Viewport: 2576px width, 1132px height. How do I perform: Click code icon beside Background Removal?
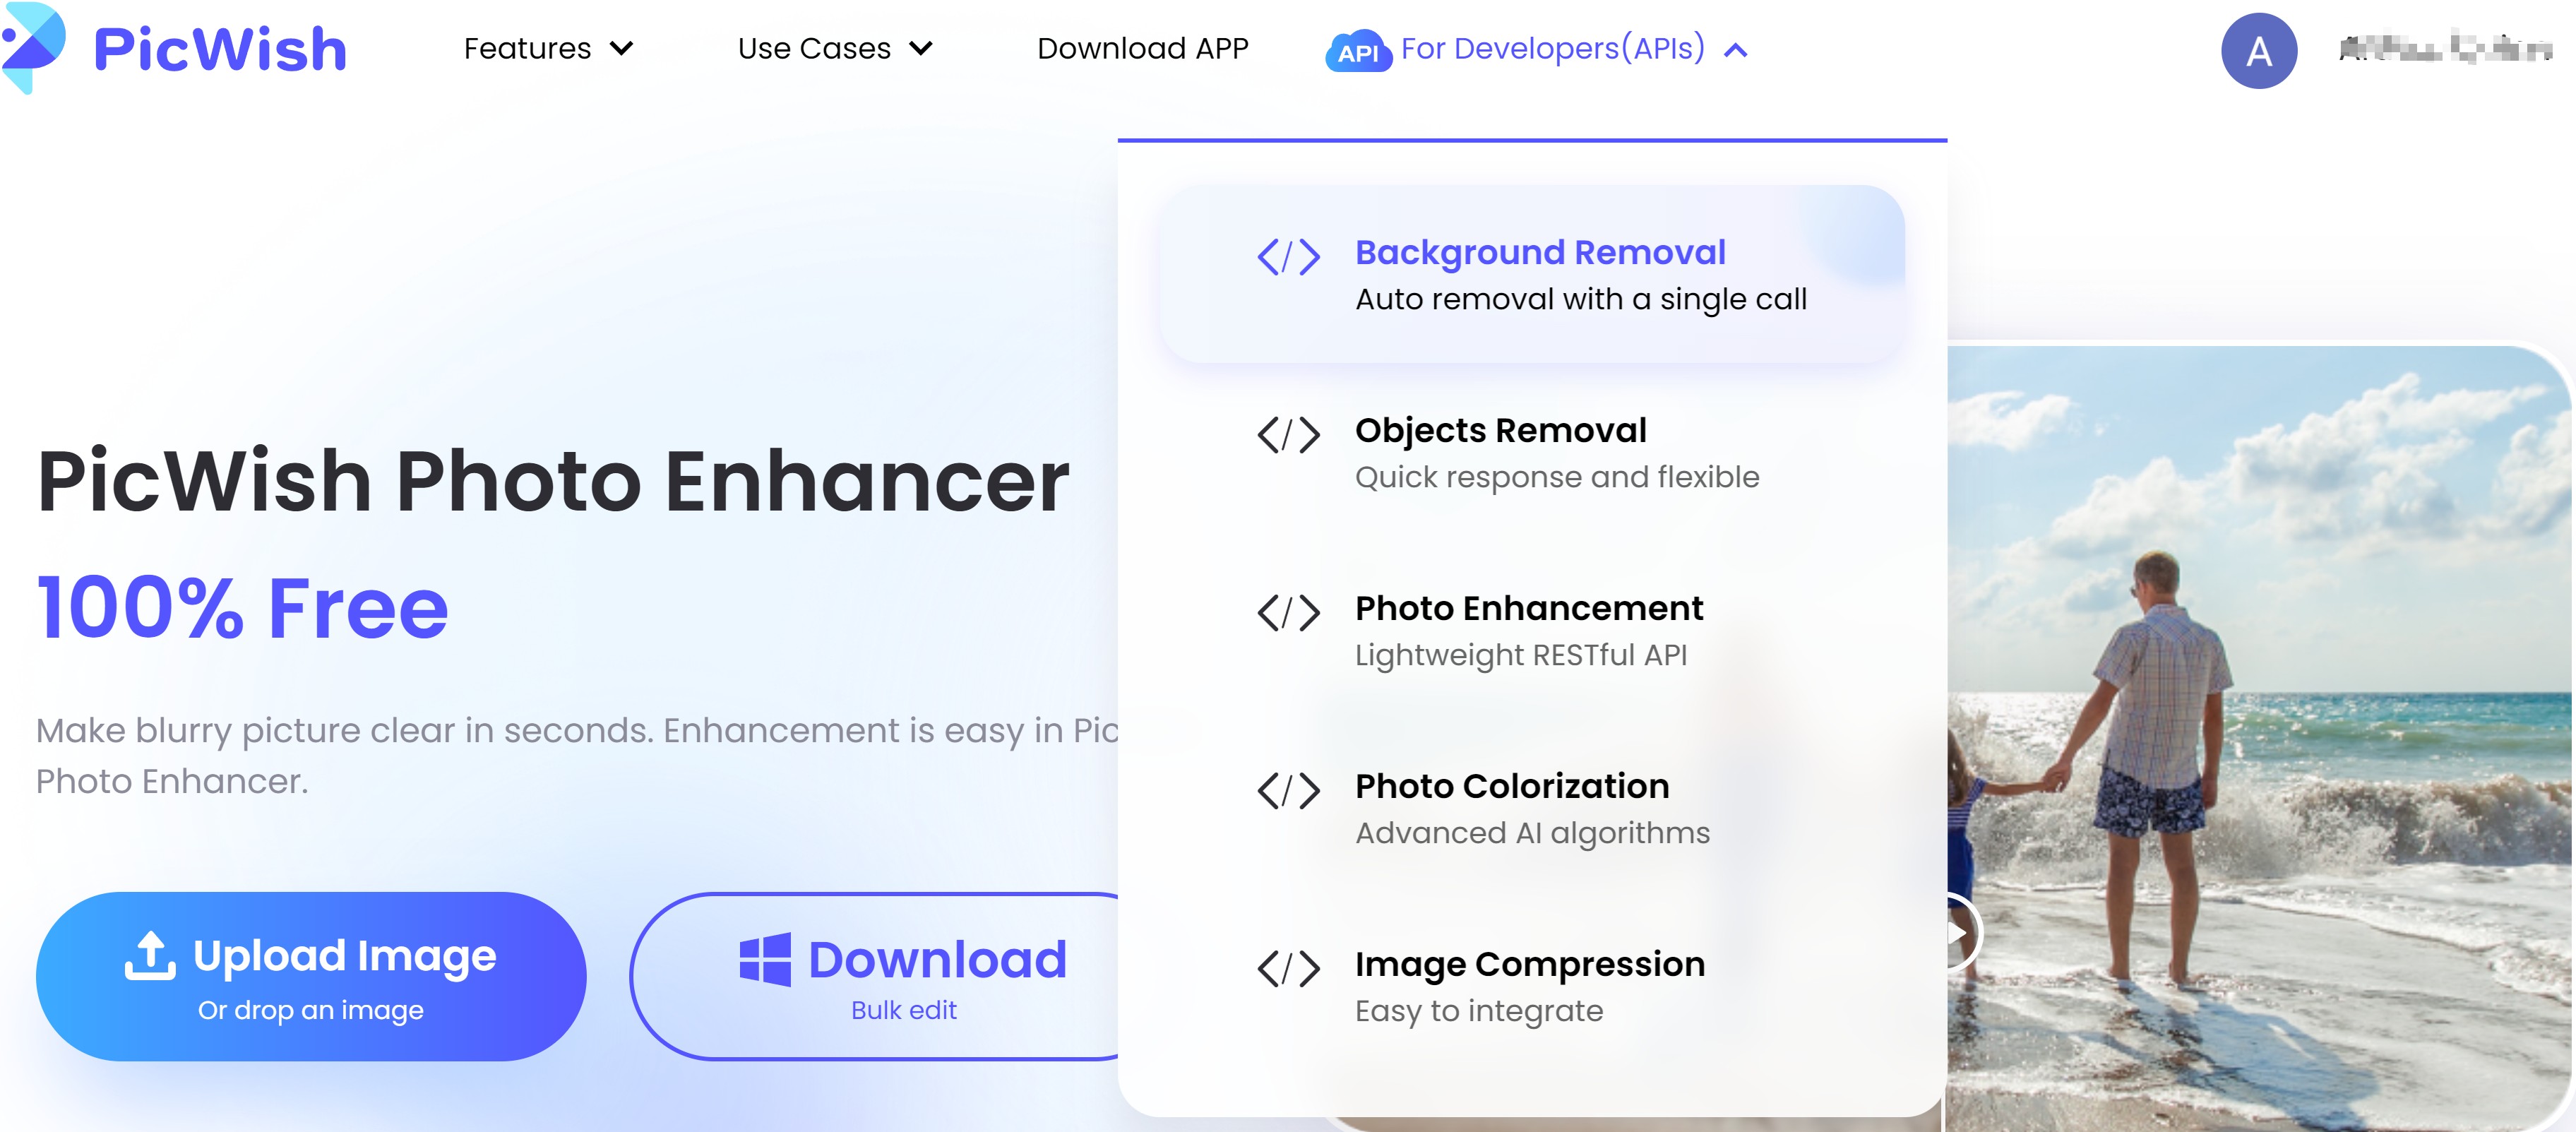pos(1288,257)
